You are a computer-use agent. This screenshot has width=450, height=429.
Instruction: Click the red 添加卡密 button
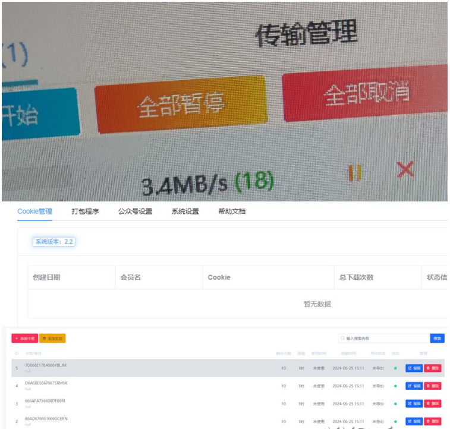(x=24, y=338)
